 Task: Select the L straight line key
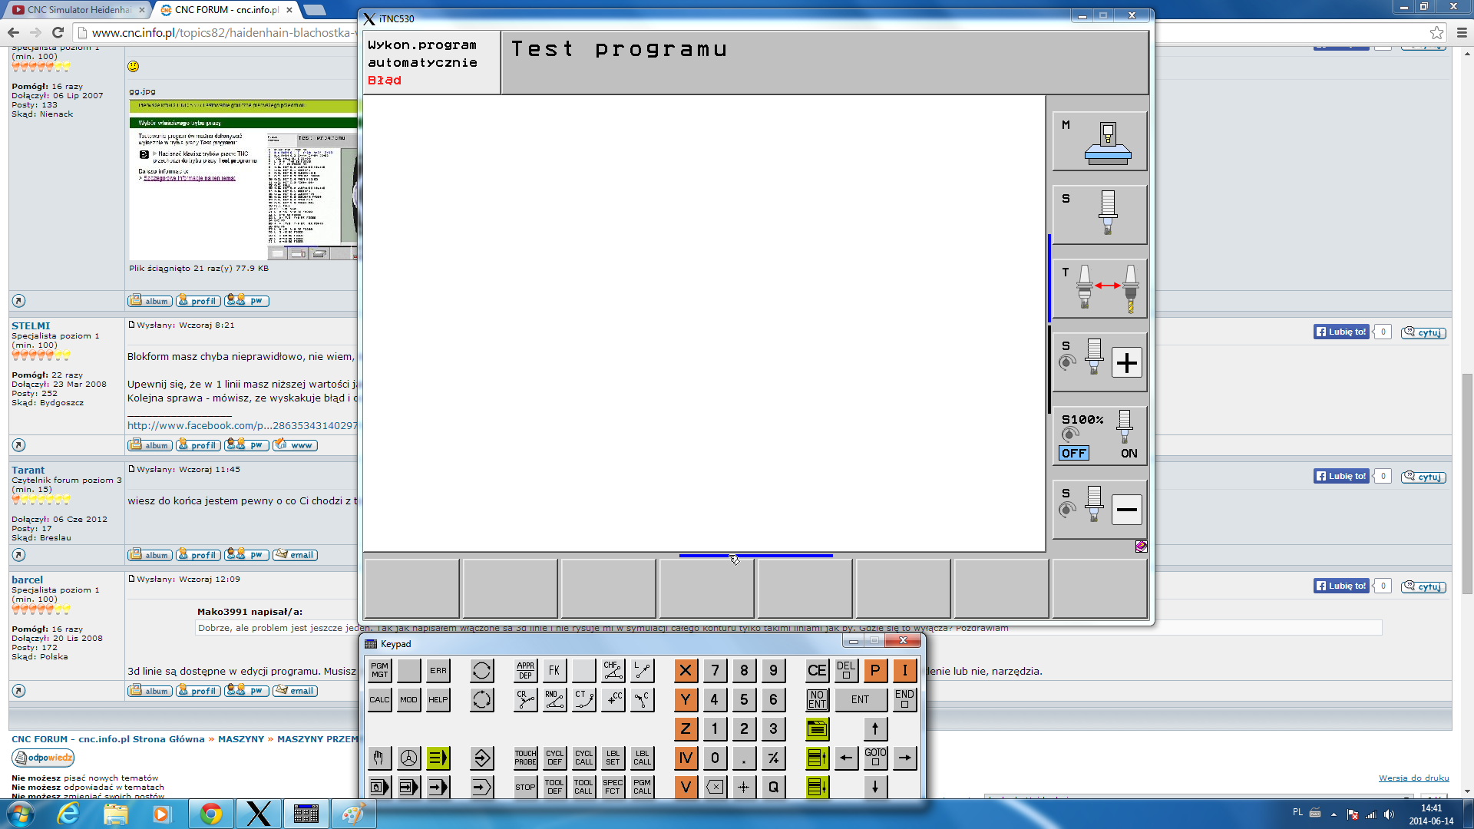point(642,670)
